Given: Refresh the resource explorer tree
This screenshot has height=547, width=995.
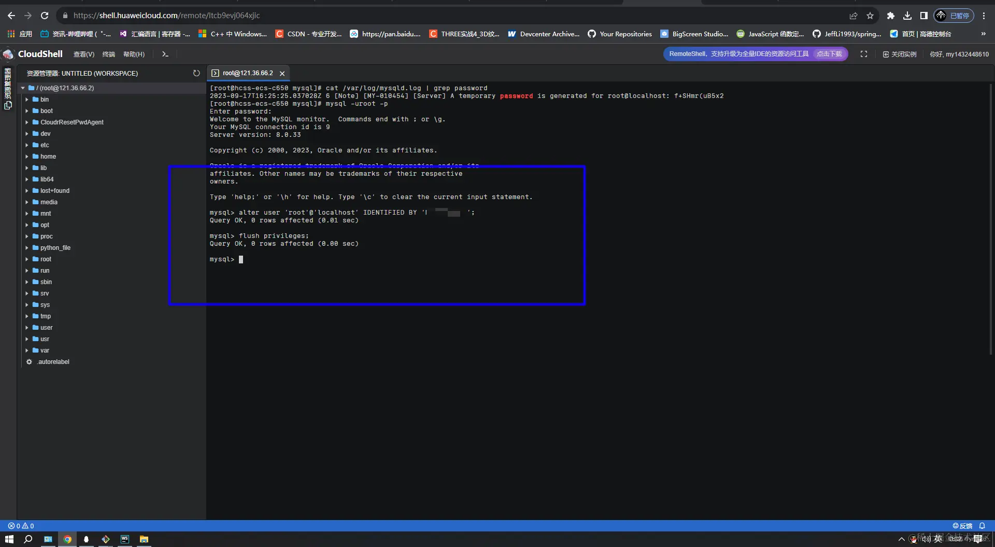Looking at the screenshot, I should 196,73.
